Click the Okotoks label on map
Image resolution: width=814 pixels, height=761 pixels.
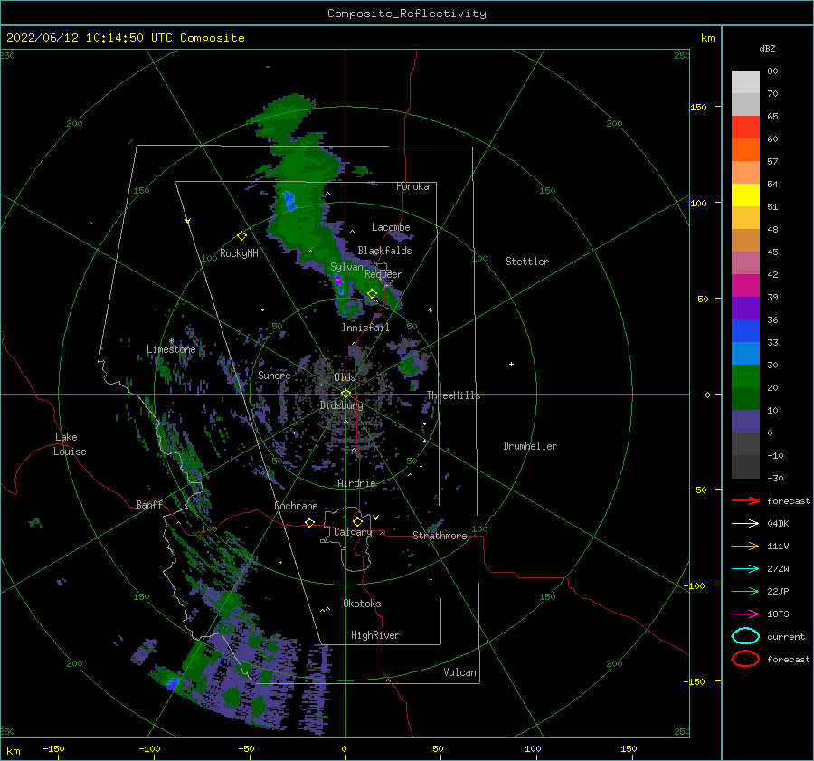[x=362, y=604]
